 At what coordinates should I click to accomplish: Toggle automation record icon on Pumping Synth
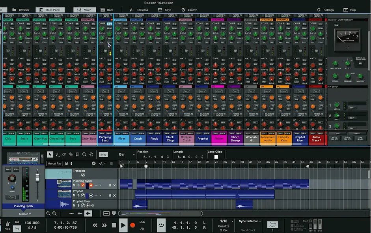83,185
